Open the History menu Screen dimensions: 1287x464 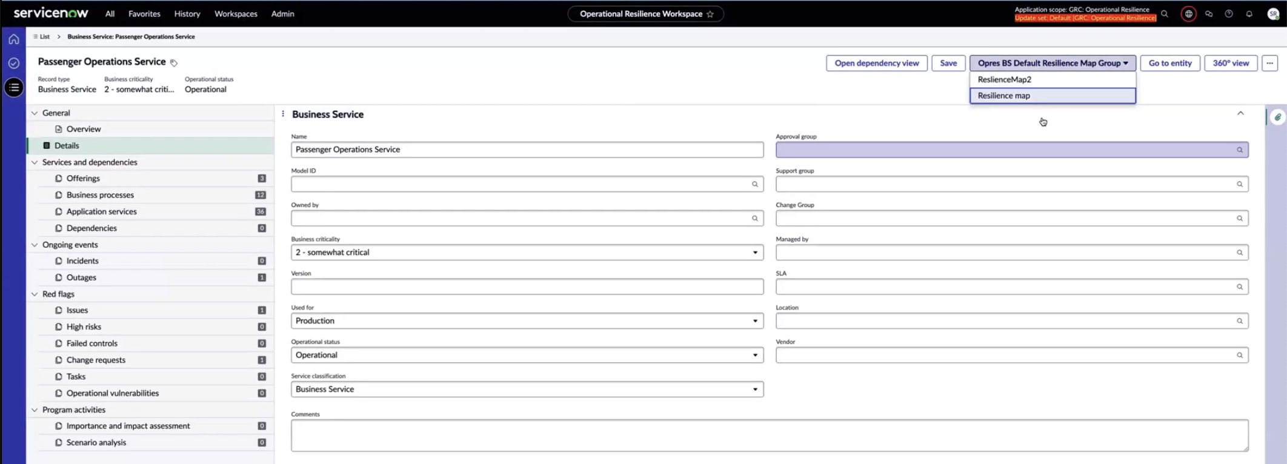point(187,14)
